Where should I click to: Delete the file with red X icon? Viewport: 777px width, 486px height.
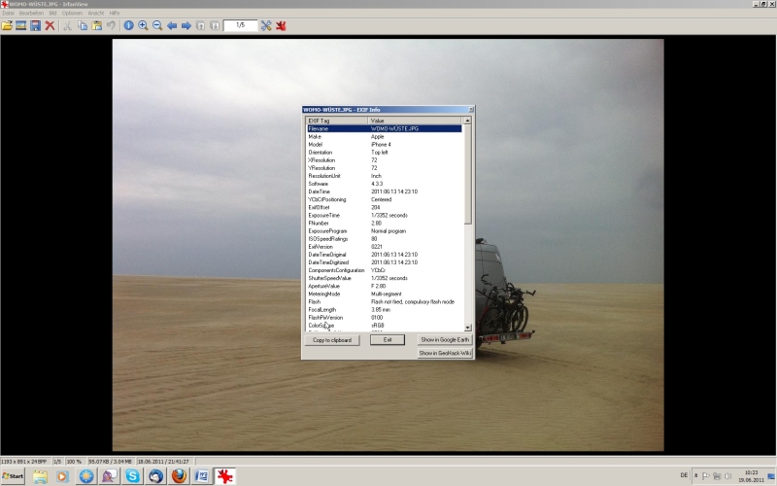(x=50, y=25)
